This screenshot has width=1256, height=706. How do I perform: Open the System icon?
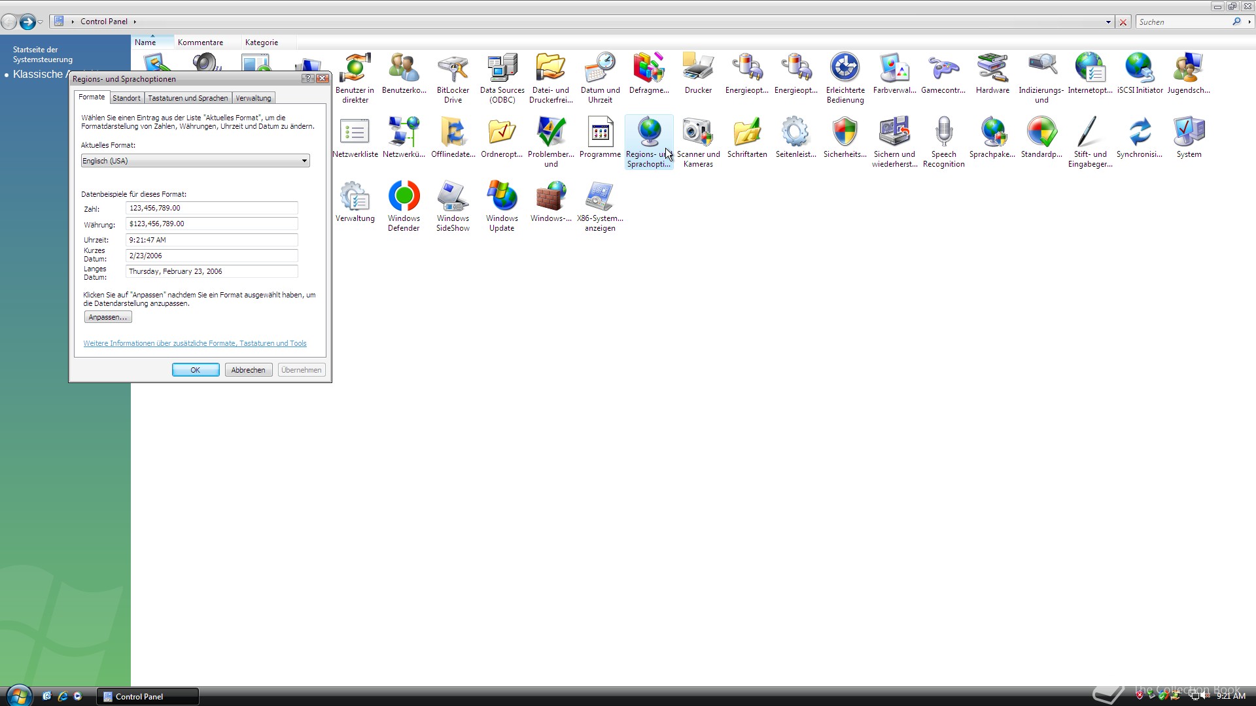[x=1189, y=137]
